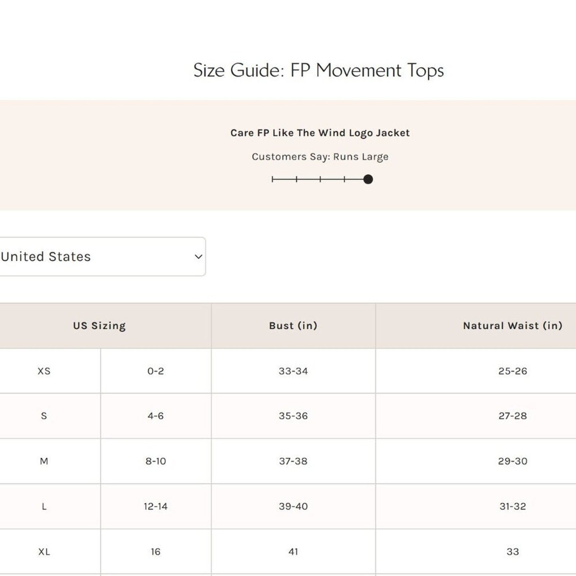Select the S waist measurement 27-28

[x=513, y=416]
